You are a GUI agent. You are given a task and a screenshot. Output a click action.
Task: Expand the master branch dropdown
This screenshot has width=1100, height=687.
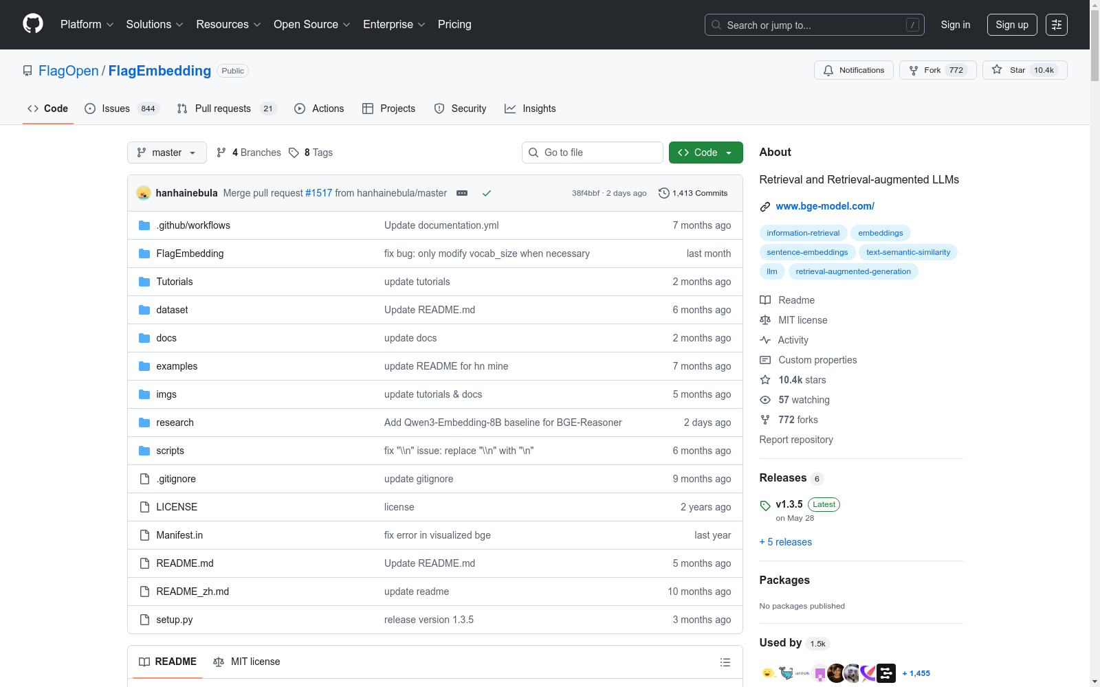[167, 153]
